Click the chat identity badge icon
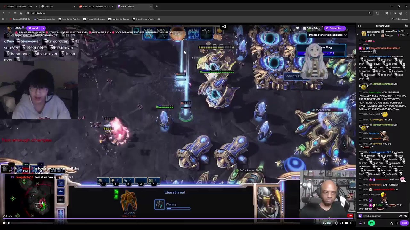 point(360,216)
